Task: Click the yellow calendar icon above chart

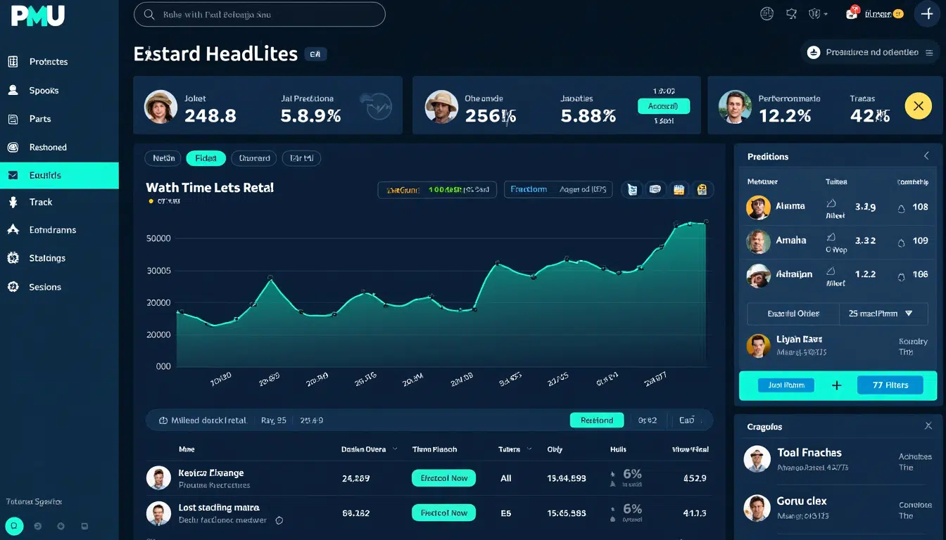Action: (679, 189)
